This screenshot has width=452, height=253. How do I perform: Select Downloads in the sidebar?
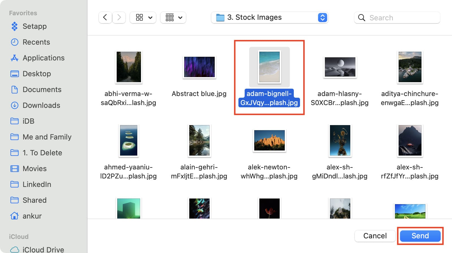click(x=41, y=105)
